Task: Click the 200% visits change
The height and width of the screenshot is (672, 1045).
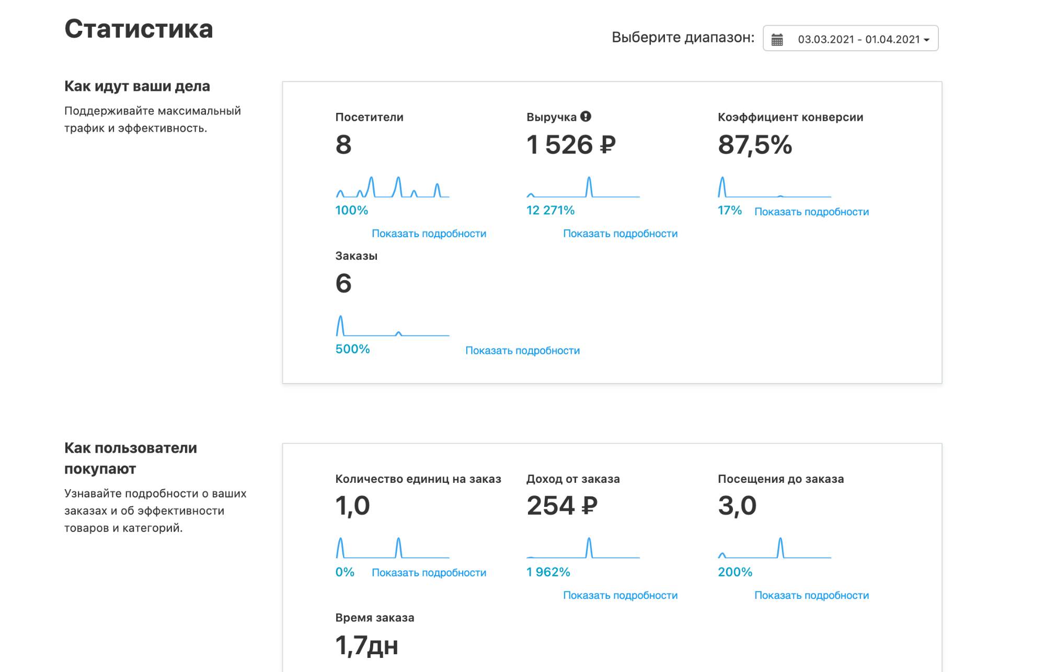Action: tap(735, 572)
